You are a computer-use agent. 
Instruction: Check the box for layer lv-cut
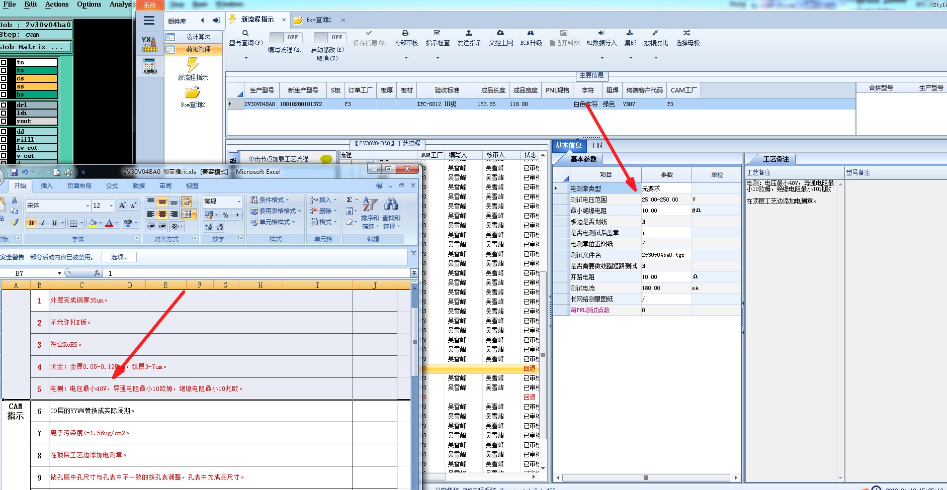[4, 148]
